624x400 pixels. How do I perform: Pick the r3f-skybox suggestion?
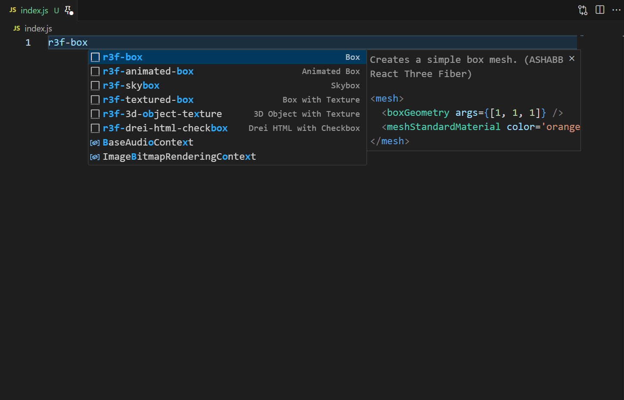coord(227,85)
